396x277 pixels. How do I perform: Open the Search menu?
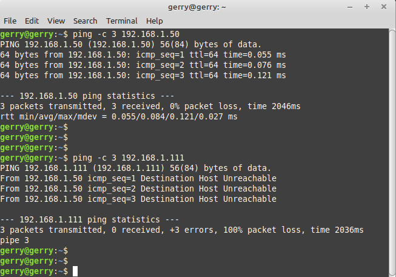point(85,21)
